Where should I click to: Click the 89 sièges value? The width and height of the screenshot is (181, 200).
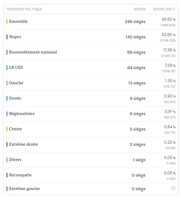point(136,52)
